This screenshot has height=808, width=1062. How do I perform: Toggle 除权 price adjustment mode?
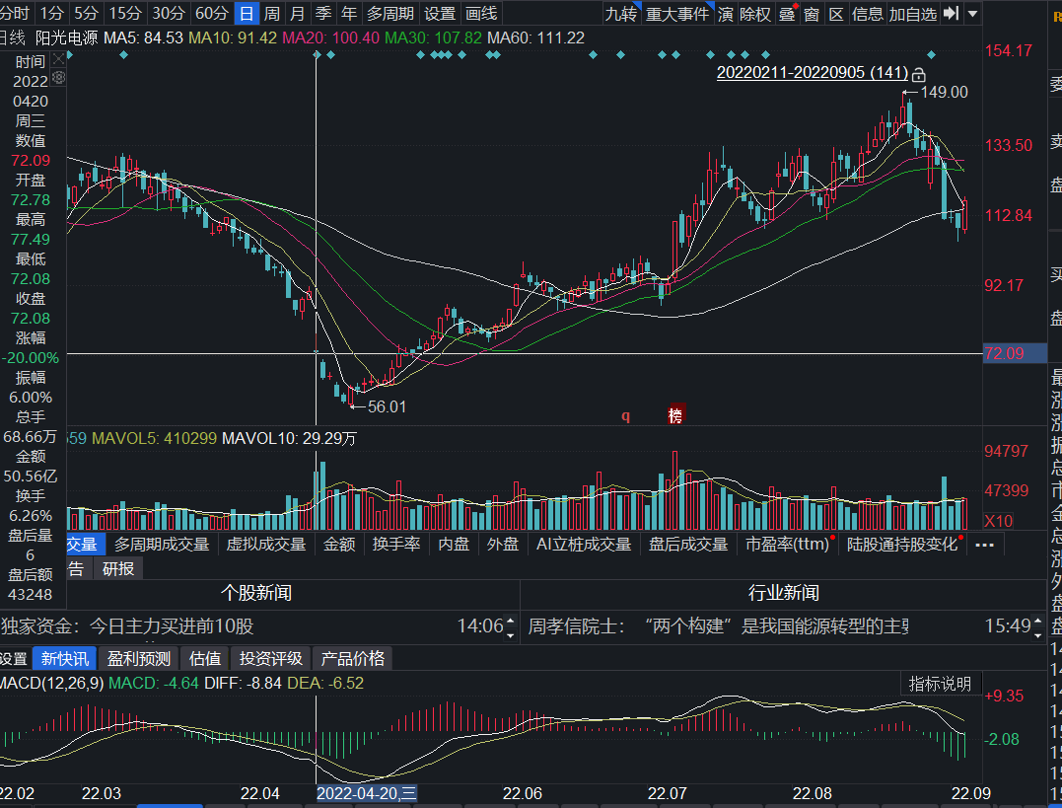coord(755,14)
